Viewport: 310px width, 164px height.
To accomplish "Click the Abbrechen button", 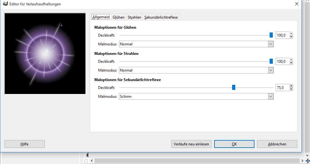I will pyautogui.click(x=277, y=144).
